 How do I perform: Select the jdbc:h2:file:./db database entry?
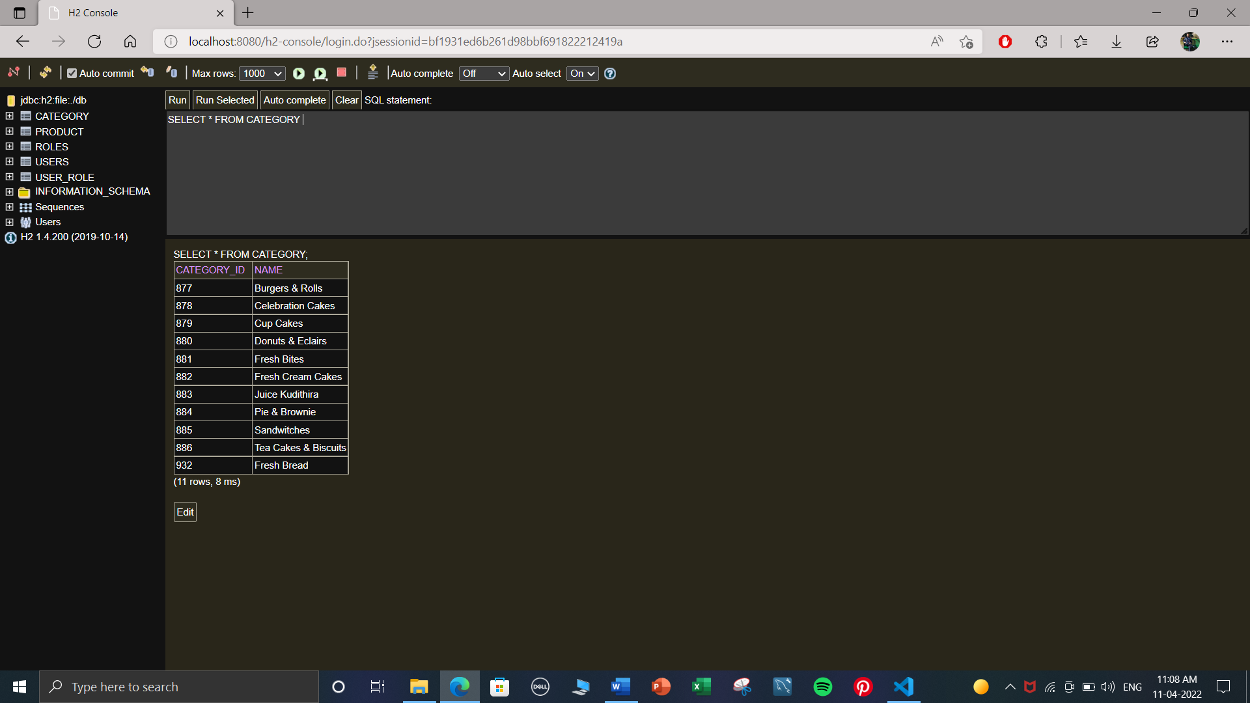click(53, 100)
